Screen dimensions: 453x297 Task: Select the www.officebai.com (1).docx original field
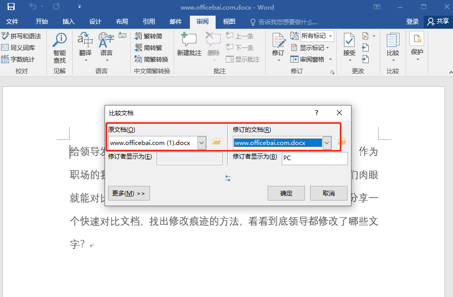pos(153,143)
